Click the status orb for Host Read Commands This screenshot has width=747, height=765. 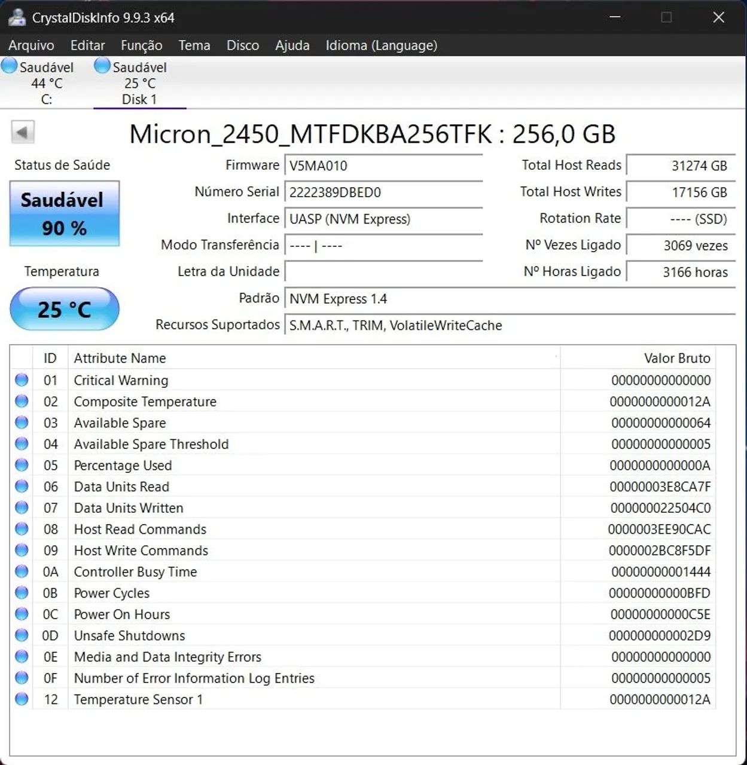(x=22, y=529)
